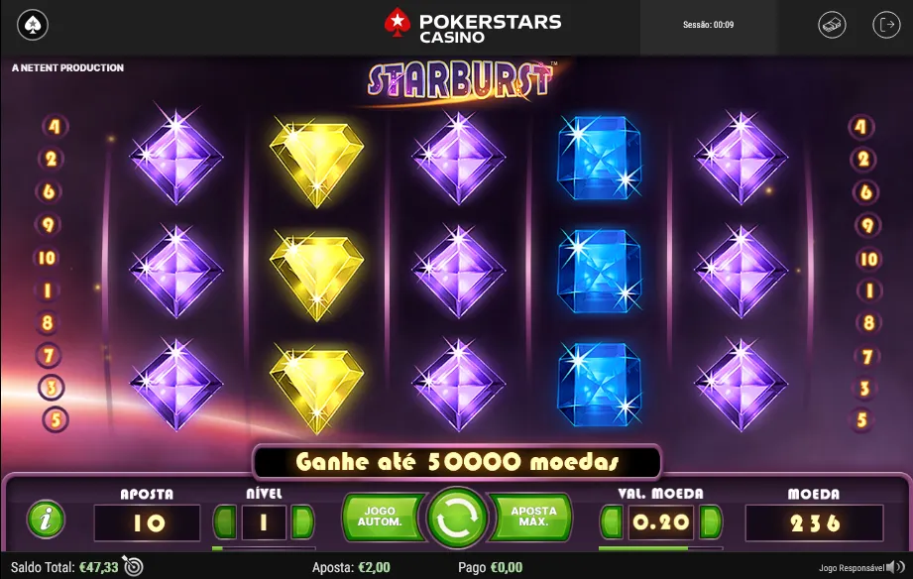The width and height of the screenshot is (913, 579).
Task: Click the Nível level slider bar
Action: tap(264, 548)
